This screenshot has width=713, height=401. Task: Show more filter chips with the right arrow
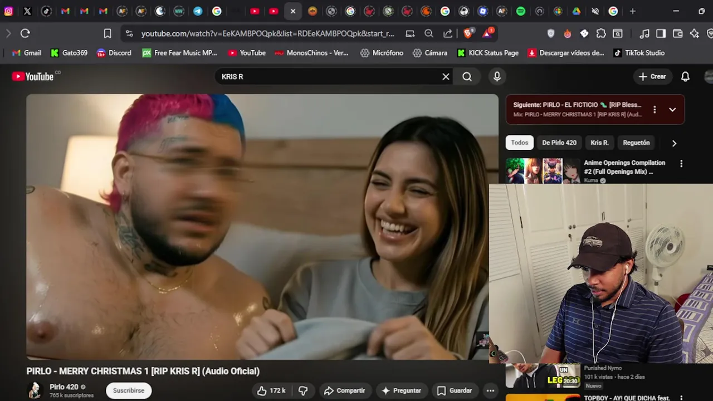(x=674, y=143)
